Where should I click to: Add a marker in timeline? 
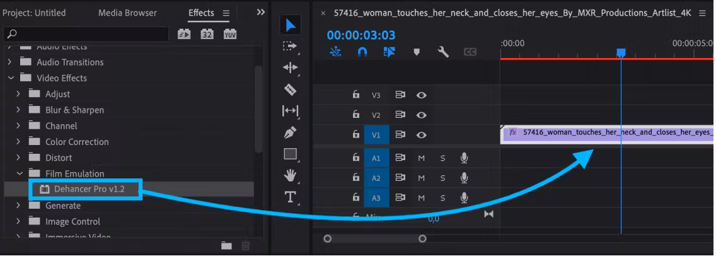417,52
